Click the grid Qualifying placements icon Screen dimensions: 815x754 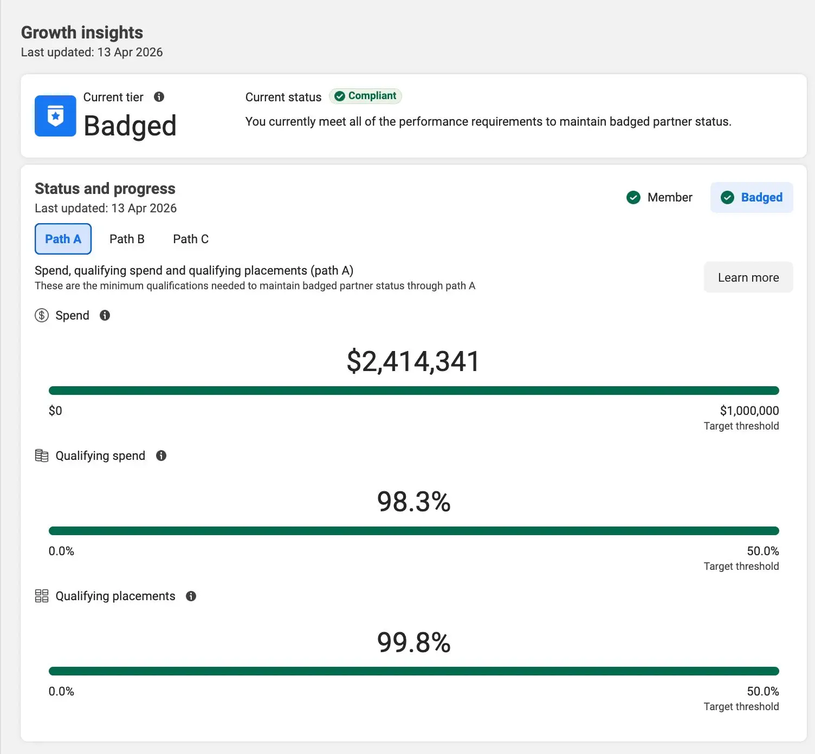tap(42, 596)
